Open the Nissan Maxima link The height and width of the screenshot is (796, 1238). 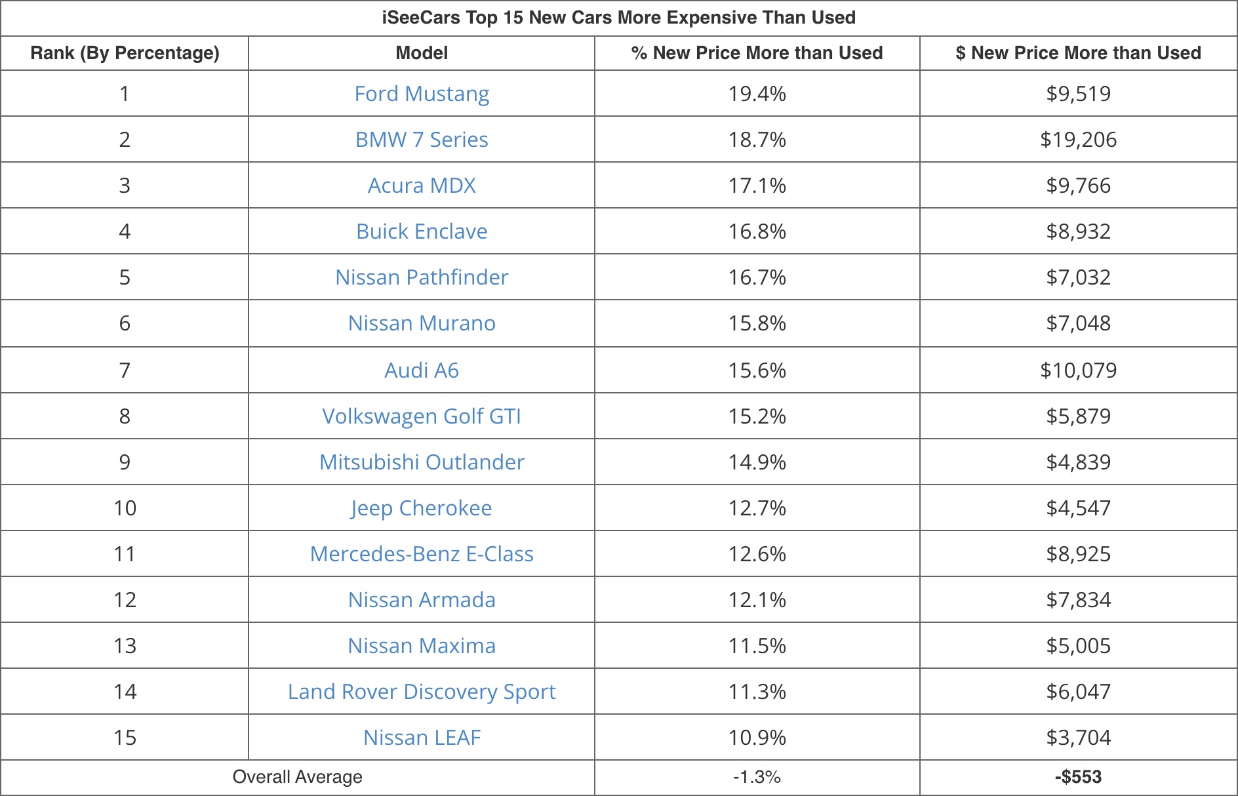422,646
